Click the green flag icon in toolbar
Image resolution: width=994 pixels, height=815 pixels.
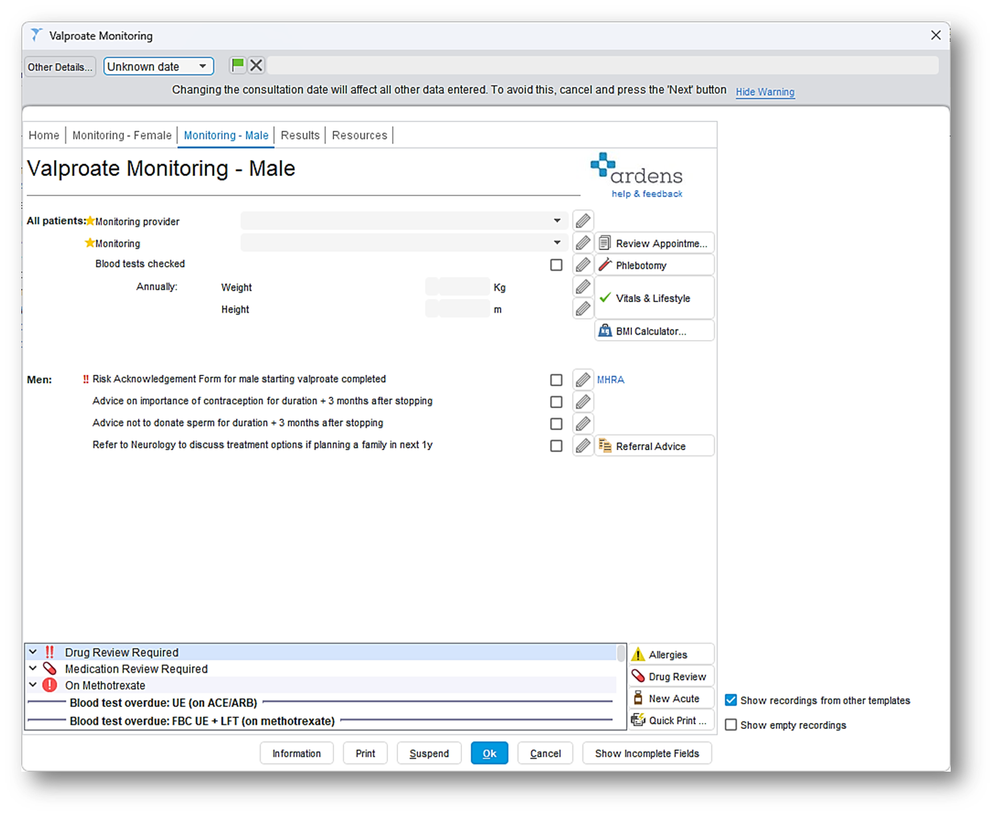click(x=237, y=65)
